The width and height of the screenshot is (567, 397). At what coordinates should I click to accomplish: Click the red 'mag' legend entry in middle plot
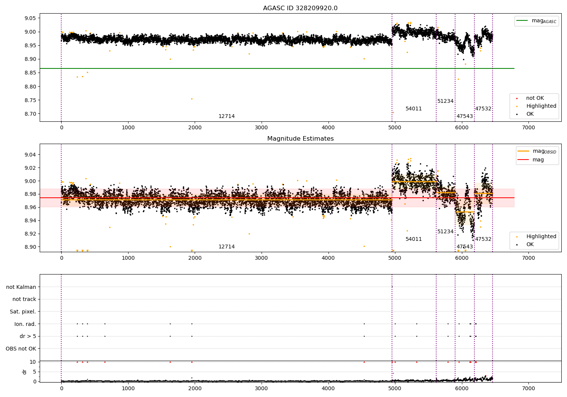531,160
